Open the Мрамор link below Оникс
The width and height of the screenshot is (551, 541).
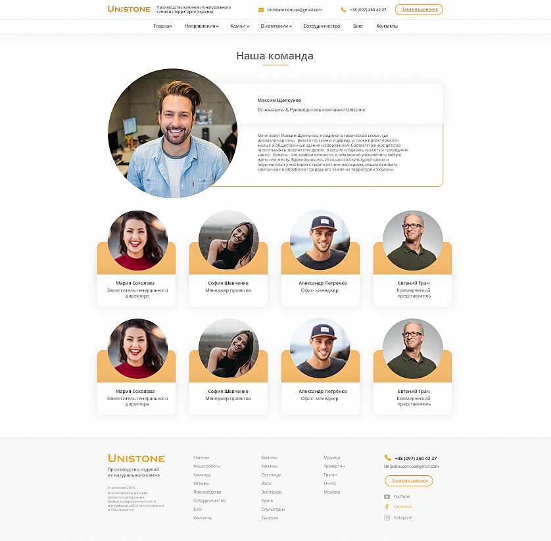point(332,492)
